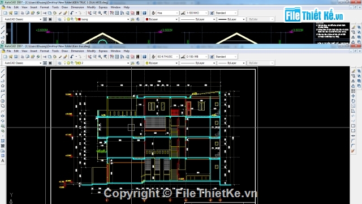
Task: Open View menu in KIEN TRUC 1 window
Action: tap(24, 7)
